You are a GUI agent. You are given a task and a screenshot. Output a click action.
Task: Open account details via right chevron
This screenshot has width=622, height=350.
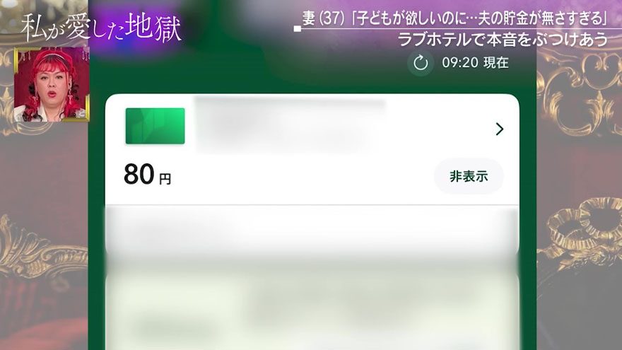(x=500, y=129)
